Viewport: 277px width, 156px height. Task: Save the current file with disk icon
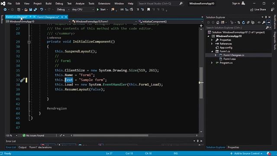click(x=31, y=10)
